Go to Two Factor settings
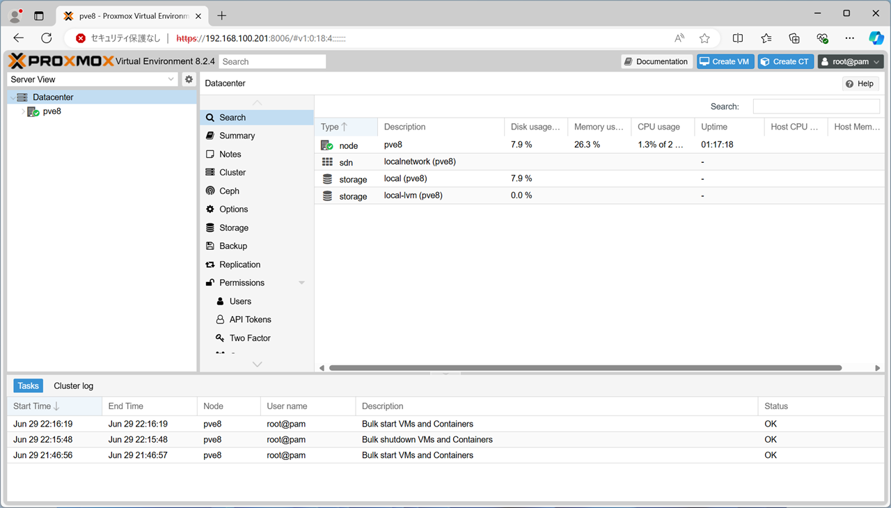The image size is (891, 508). pyautogui.click(x=249, y=338)
